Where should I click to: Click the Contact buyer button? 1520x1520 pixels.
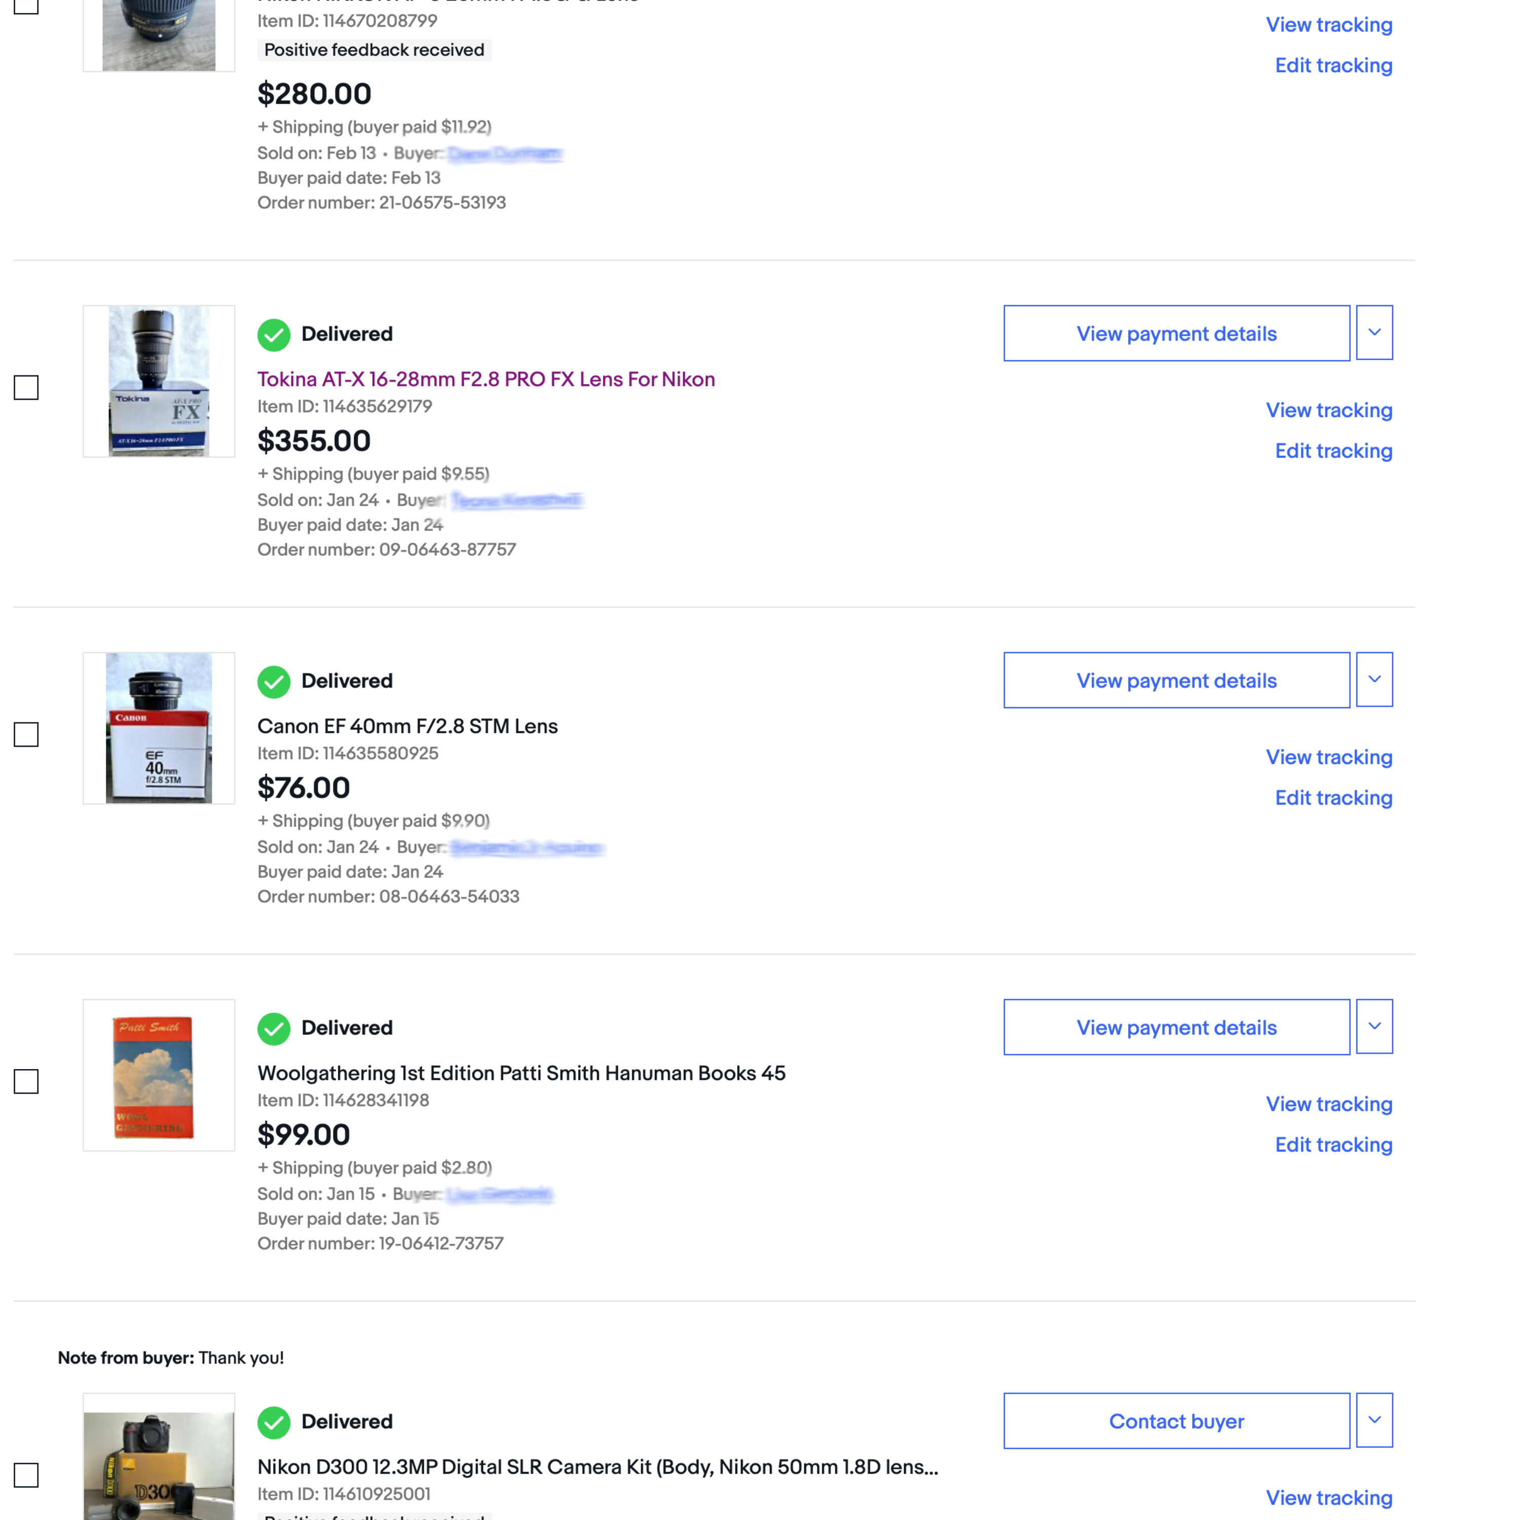click(x=1177, y=1422)
